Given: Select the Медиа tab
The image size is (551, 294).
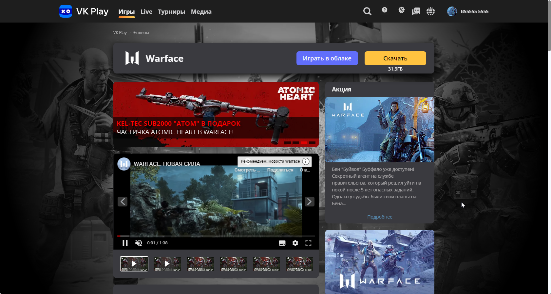Looking at the screenshot, I should tap(201, 12).
